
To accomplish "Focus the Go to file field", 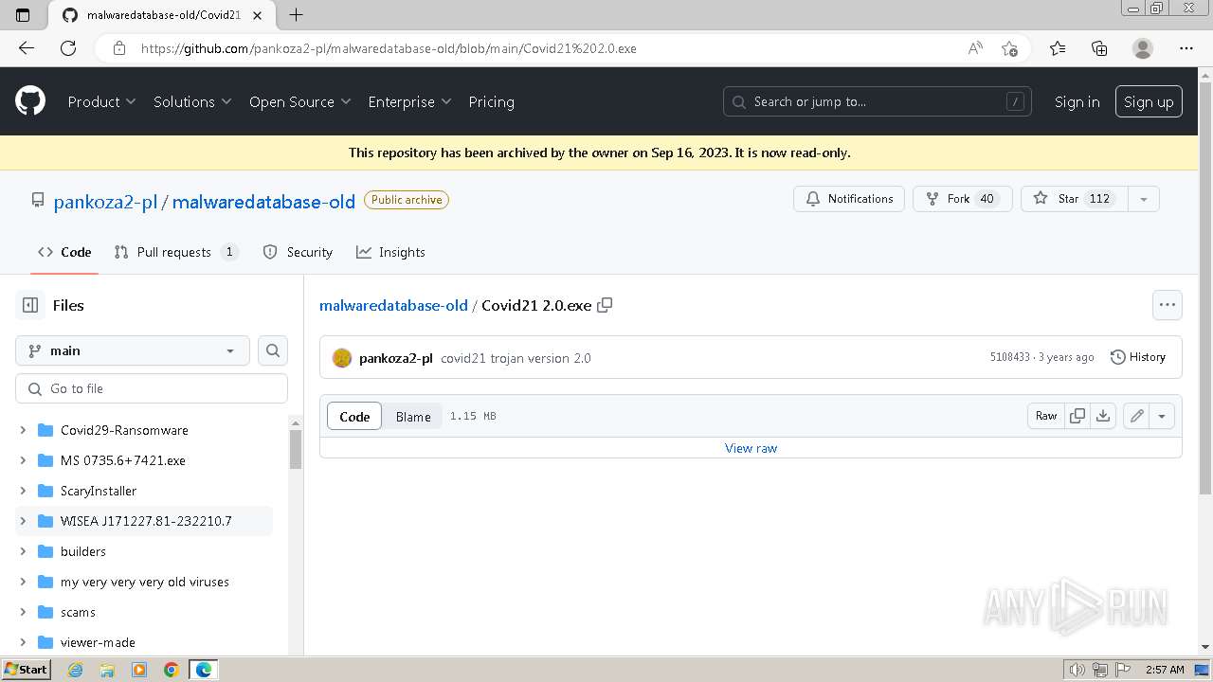I will pos(152,388).
